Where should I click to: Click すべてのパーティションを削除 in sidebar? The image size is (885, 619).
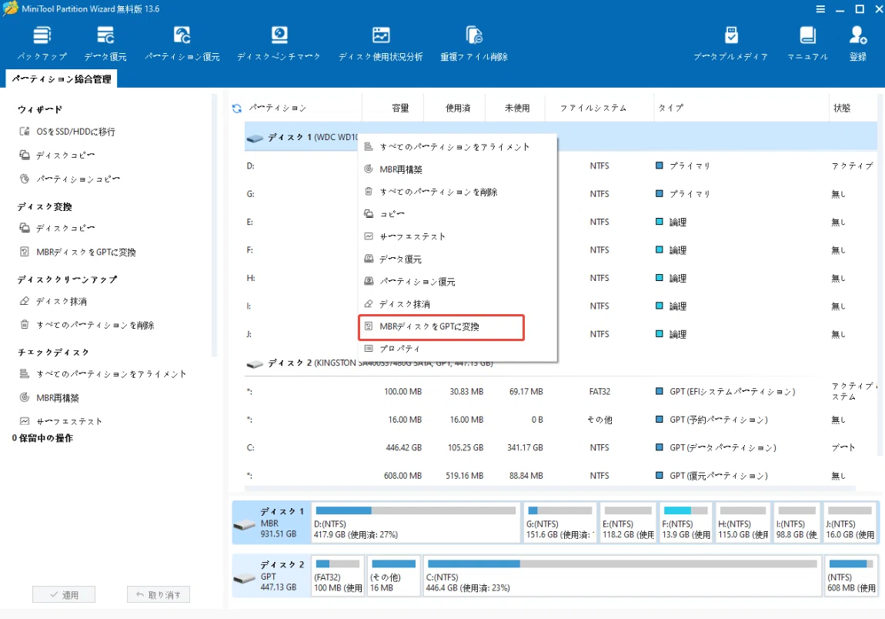pos(87,325)
